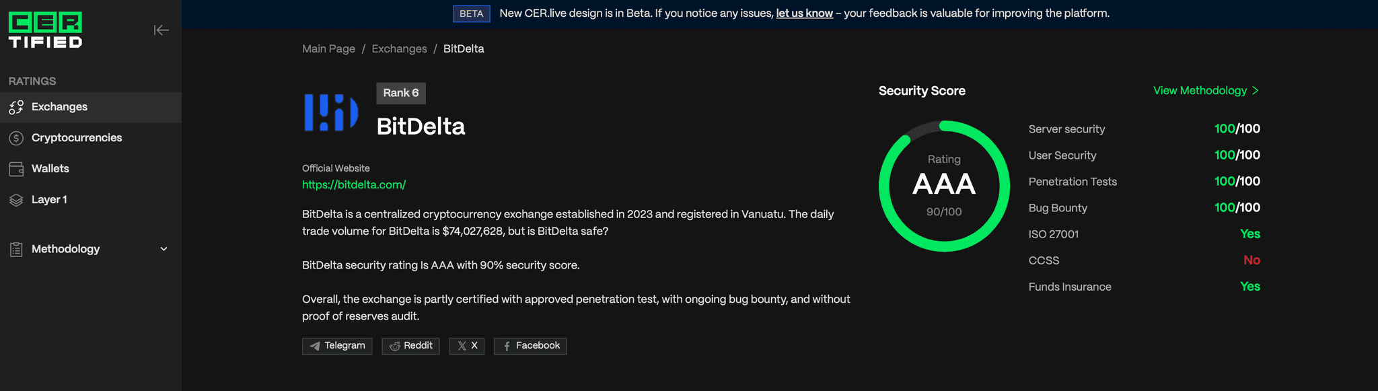Click the BitDelta exchange logo

pyautogui.click(x=331, y=112)
